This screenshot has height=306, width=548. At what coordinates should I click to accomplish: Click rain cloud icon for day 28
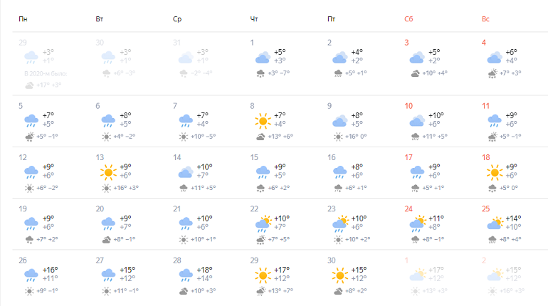[186, 275]
